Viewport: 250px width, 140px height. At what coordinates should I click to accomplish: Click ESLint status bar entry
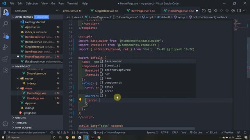click(x=211, y=132)
